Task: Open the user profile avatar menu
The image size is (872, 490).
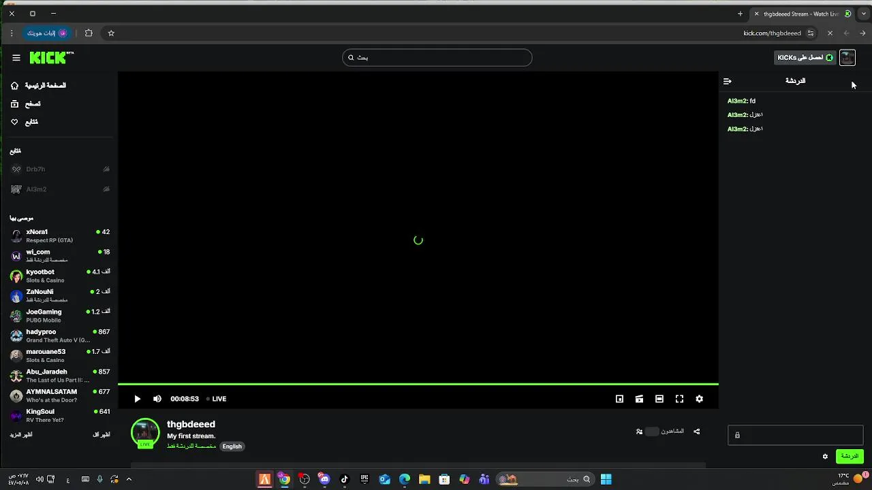Action: pos(847,58)
